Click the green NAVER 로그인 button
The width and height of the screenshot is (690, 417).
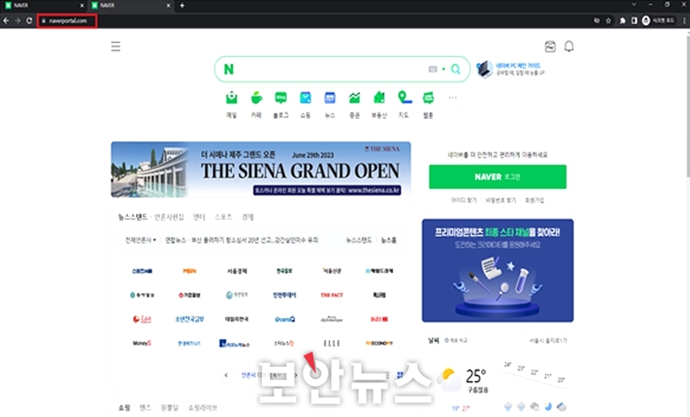[498, 177]
